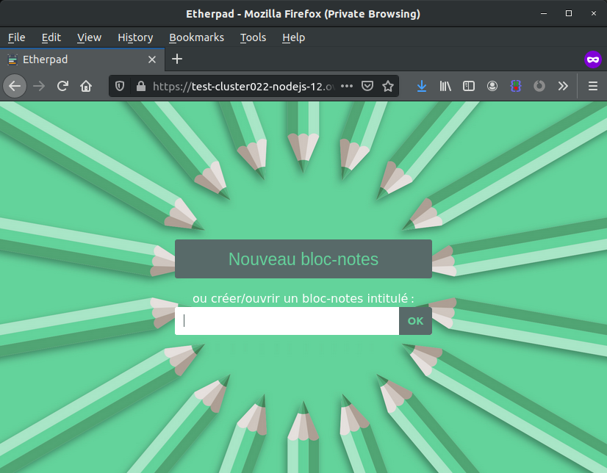Click the Reload page icon
This screenshot has width=607, height=473.
tap(62, 86)
